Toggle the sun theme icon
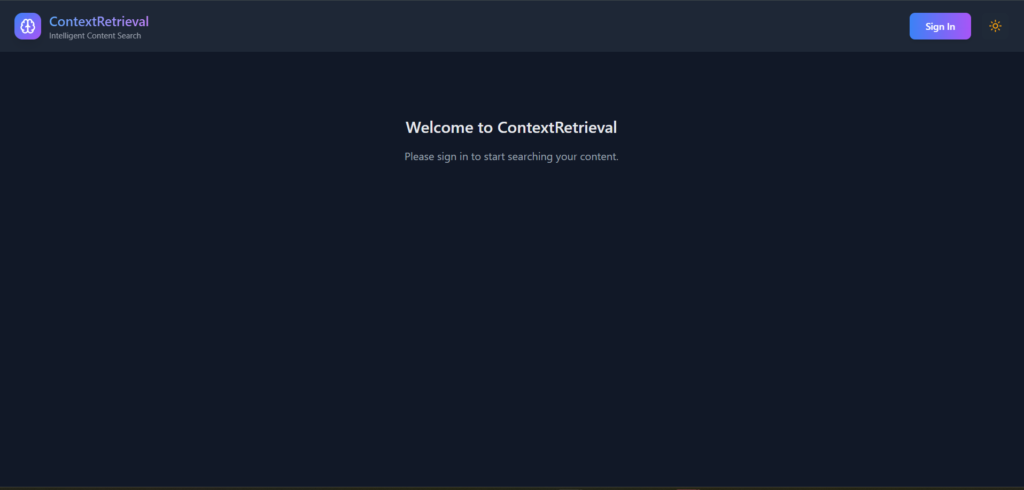This screenshot has height=490, width=1024. (x=995, y=26)
